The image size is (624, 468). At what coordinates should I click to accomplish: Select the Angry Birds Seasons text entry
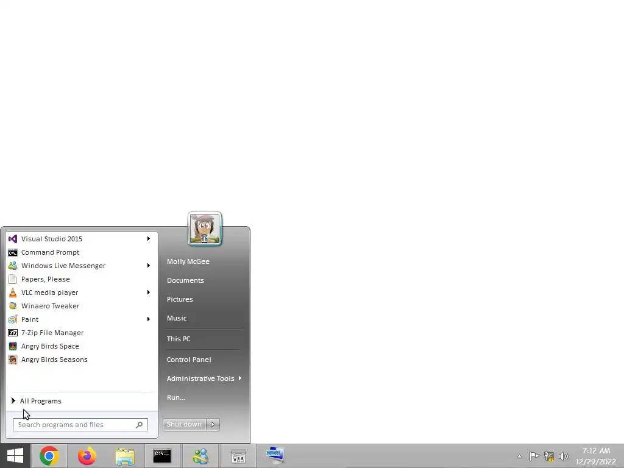[54, 360]
